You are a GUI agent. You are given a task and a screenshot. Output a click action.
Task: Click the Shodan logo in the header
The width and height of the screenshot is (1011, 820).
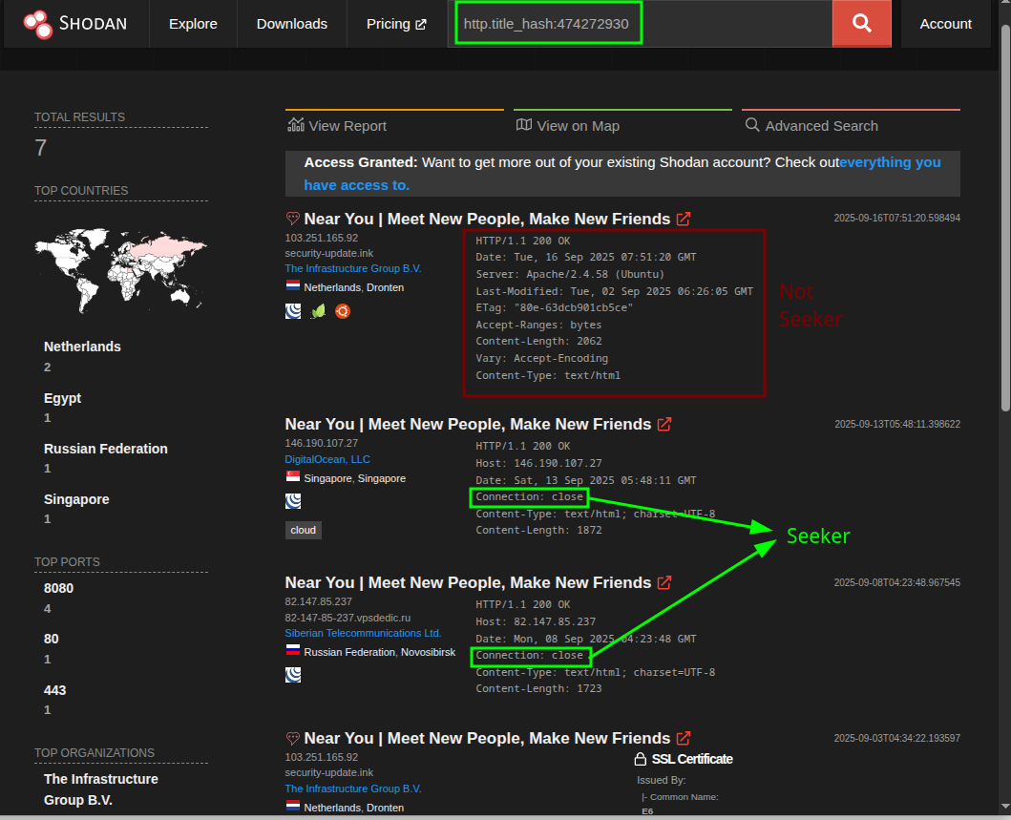click(x=74, y=24)
